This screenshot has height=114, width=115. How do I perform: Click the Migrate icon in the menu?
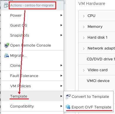(x=7, y=56)
